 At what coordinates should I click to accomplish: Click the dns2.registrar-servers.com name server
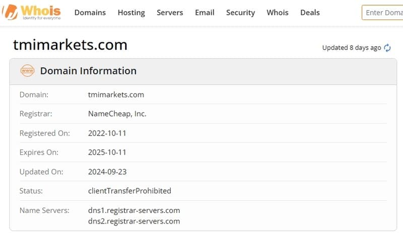[x=134, y=221]
